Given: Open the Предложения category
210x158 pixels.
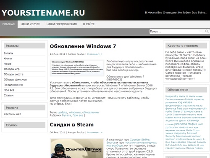Looking at the screenshot, I should pyautogui.click(x=13, y=85).
